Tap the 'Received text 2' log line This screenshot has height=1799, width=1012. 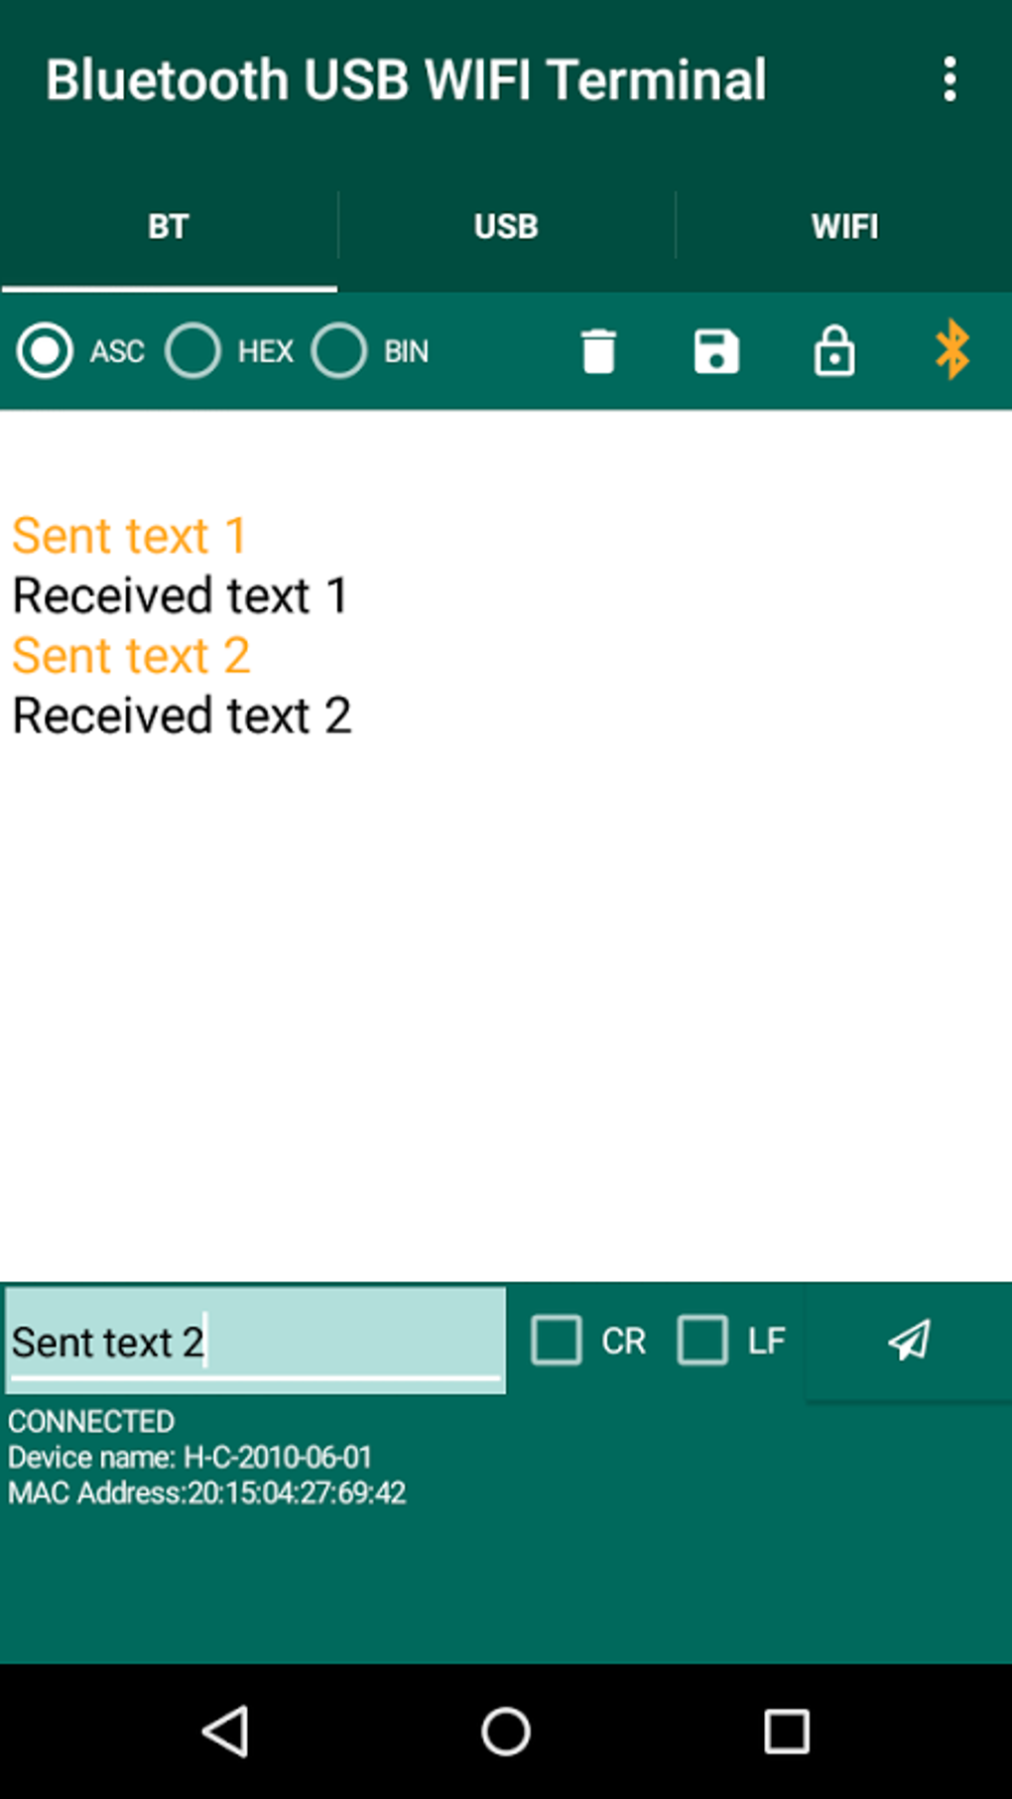click(x=182, y=715)
